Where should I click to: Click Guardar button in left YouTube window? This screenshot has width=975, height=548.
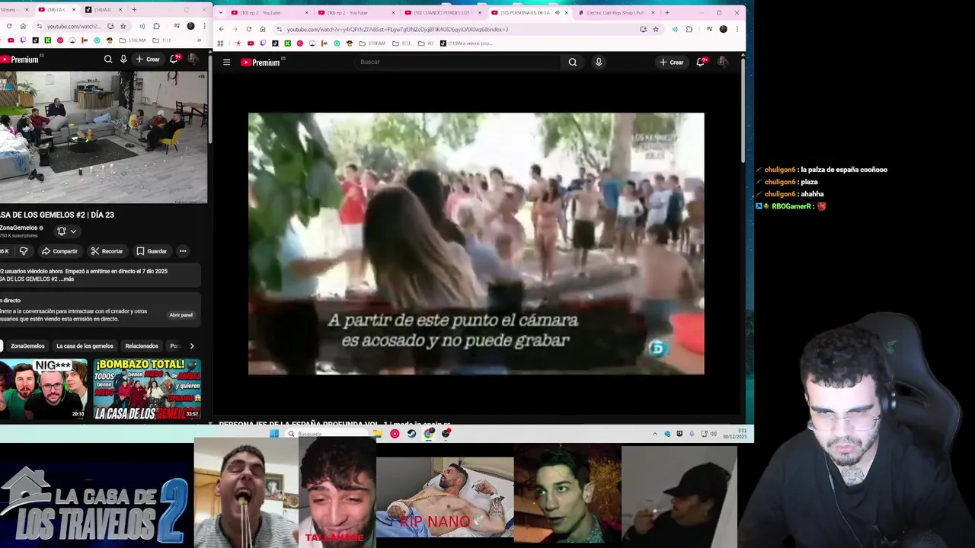[x=152, y=251]
